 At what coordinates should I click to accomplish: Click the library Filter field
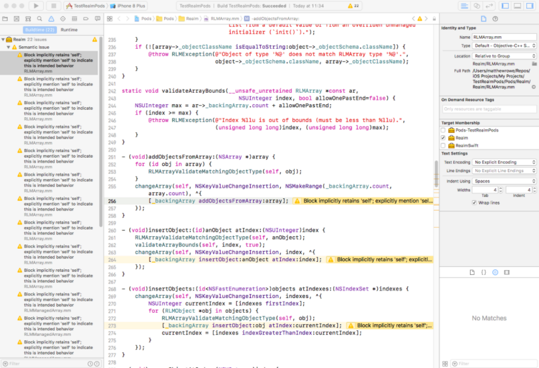coord(494,364)
